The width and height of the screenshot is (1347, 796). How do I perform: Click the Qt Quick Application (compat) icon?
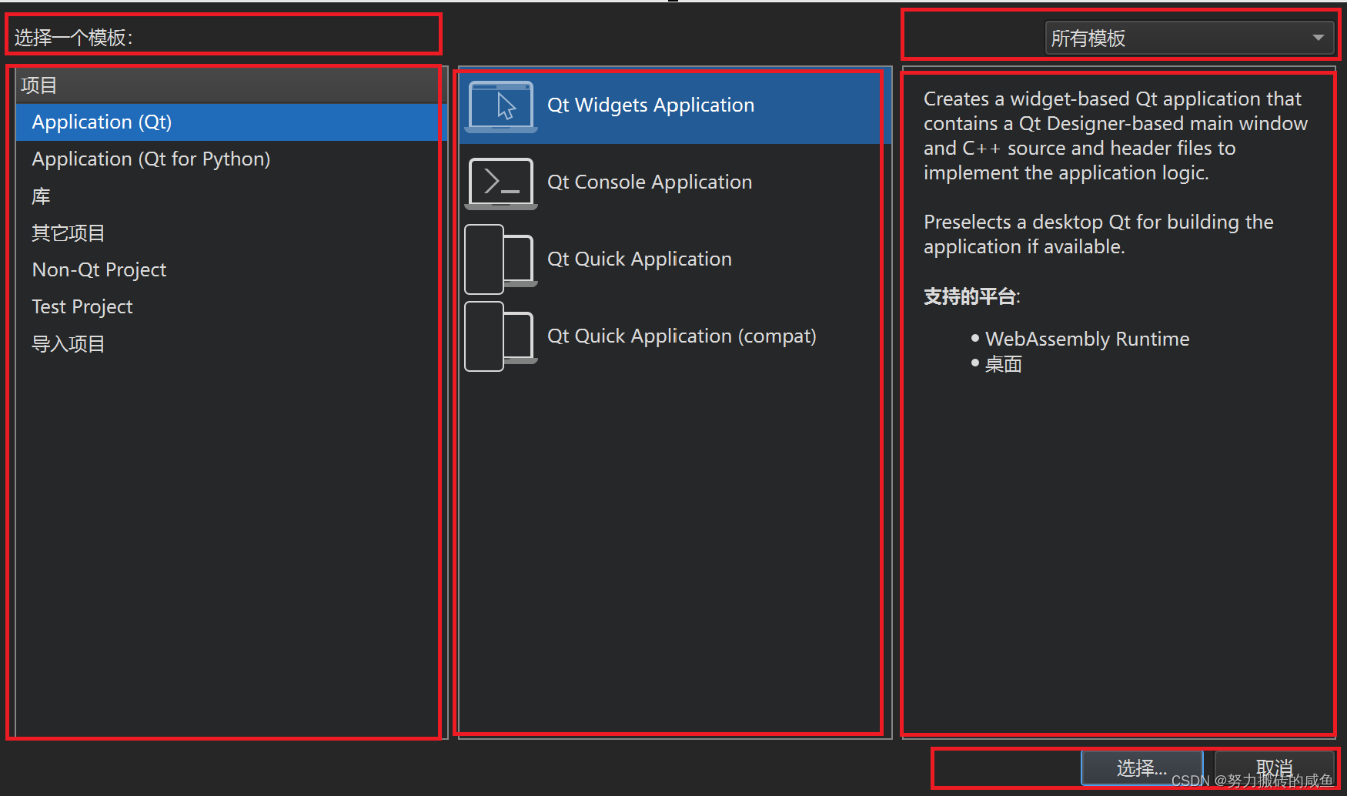coord(501,336)
